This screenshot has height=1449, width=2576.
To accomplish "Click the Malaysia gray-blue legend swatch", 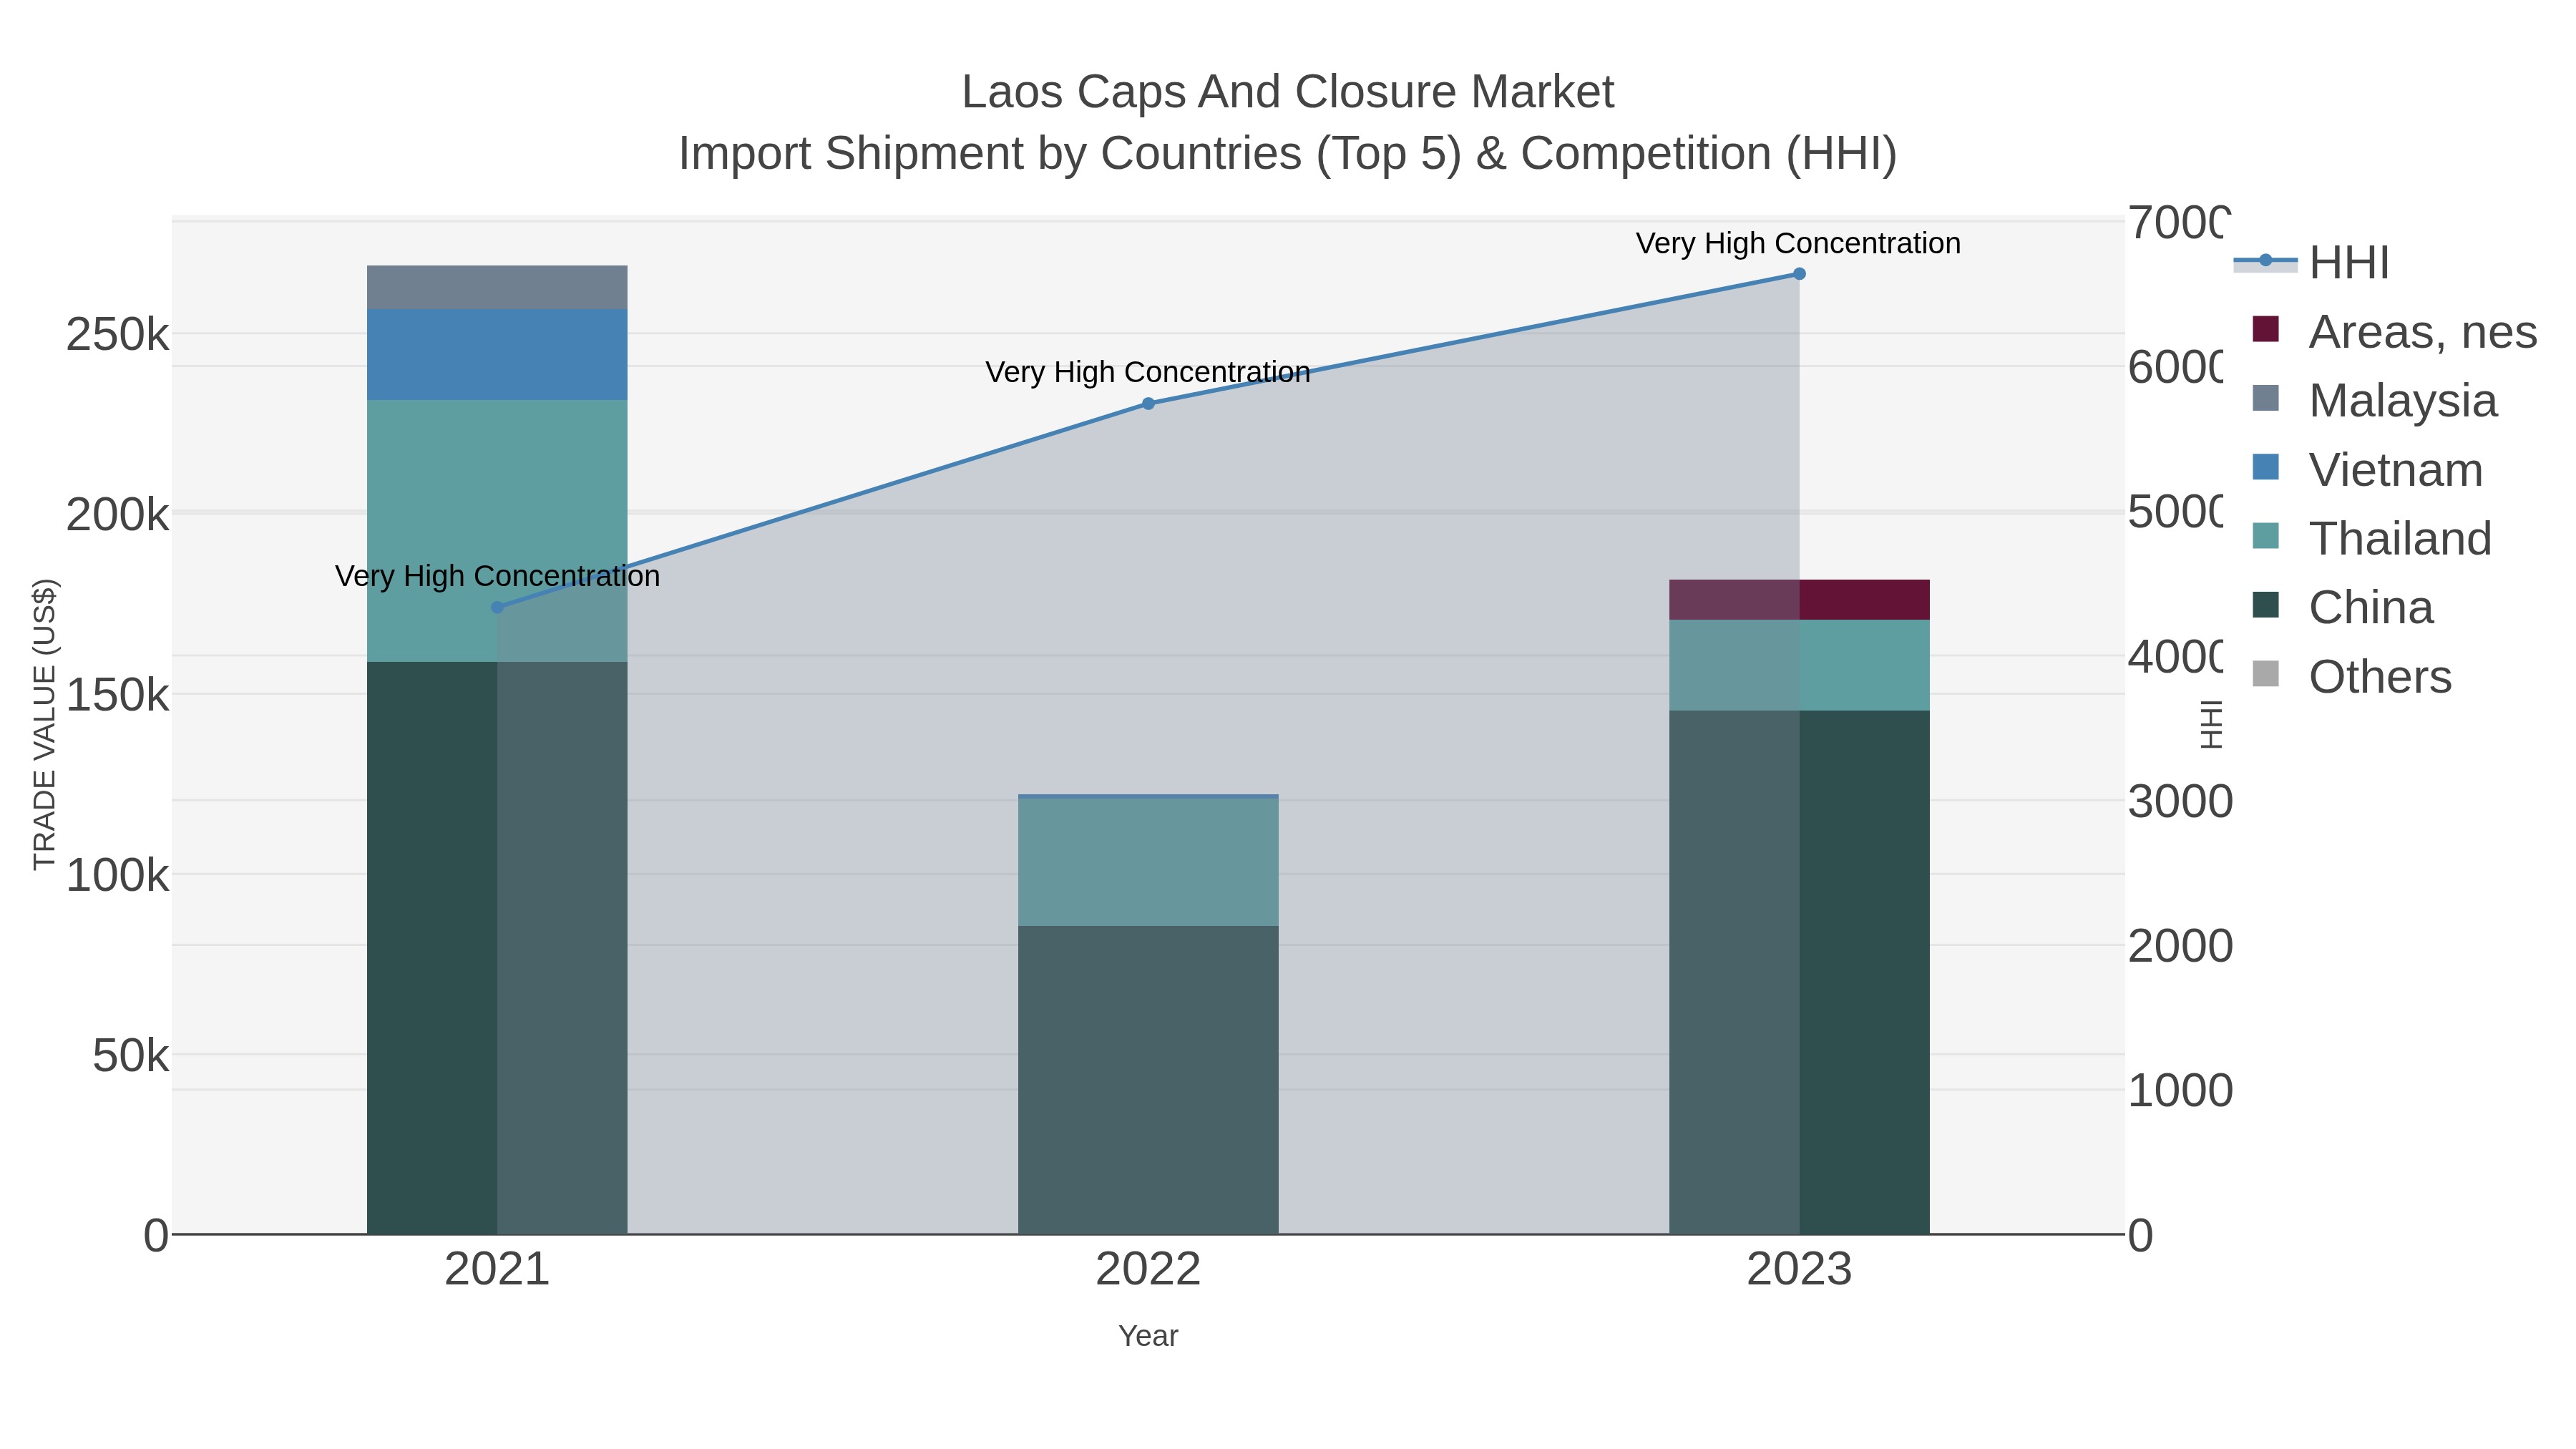I will 2266,398.
